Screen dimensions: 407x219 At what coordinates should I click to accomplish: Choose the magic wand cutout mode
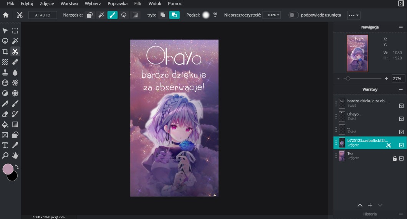(x=101, y=15)
